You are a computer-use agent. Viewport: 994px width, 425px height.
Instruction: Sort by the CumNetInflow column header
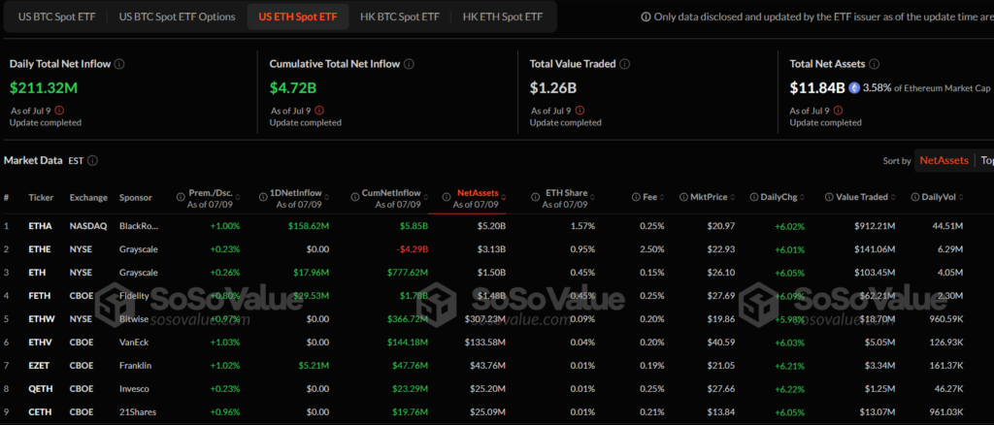point(392,197)
